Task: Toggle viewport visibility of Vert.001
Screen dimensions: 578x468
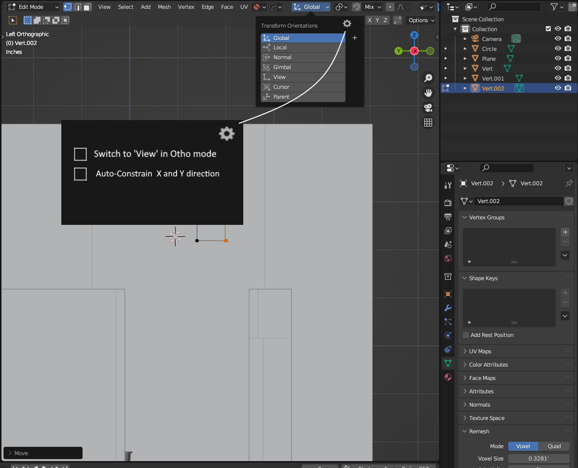Action: (558, 78)
